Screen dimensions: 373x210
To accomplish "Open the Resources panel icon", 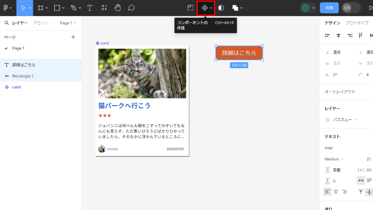I will click(x=104, y=8).
